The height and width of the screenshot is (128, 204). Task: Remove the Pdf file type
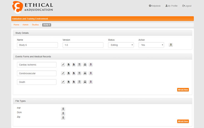(x=63, y=109)
